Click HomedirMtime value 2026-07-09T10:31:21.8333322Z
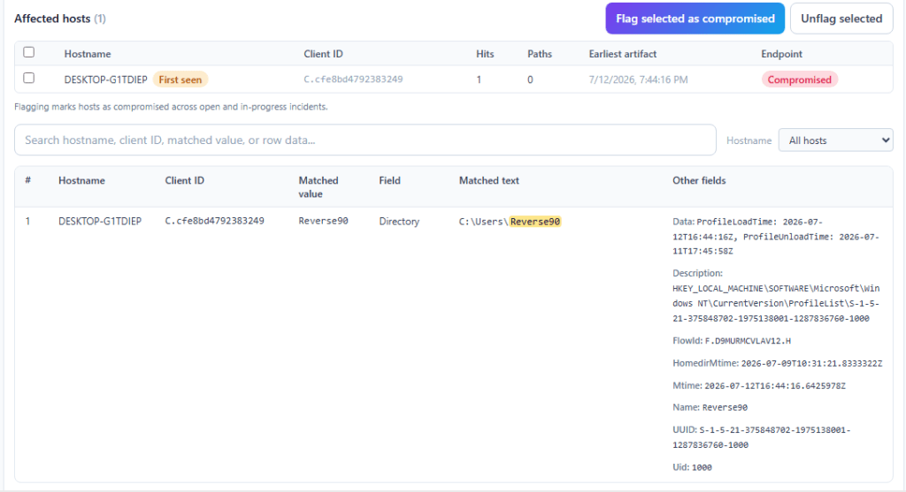The height and width of the screenshot is (492, 906). coord(812,363)
